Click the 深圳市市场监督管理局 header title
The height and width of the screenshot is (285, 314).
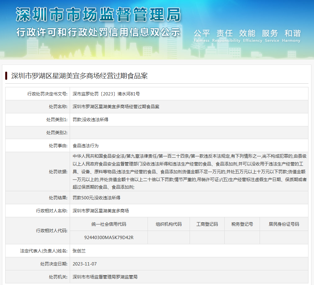click(98, 15)
